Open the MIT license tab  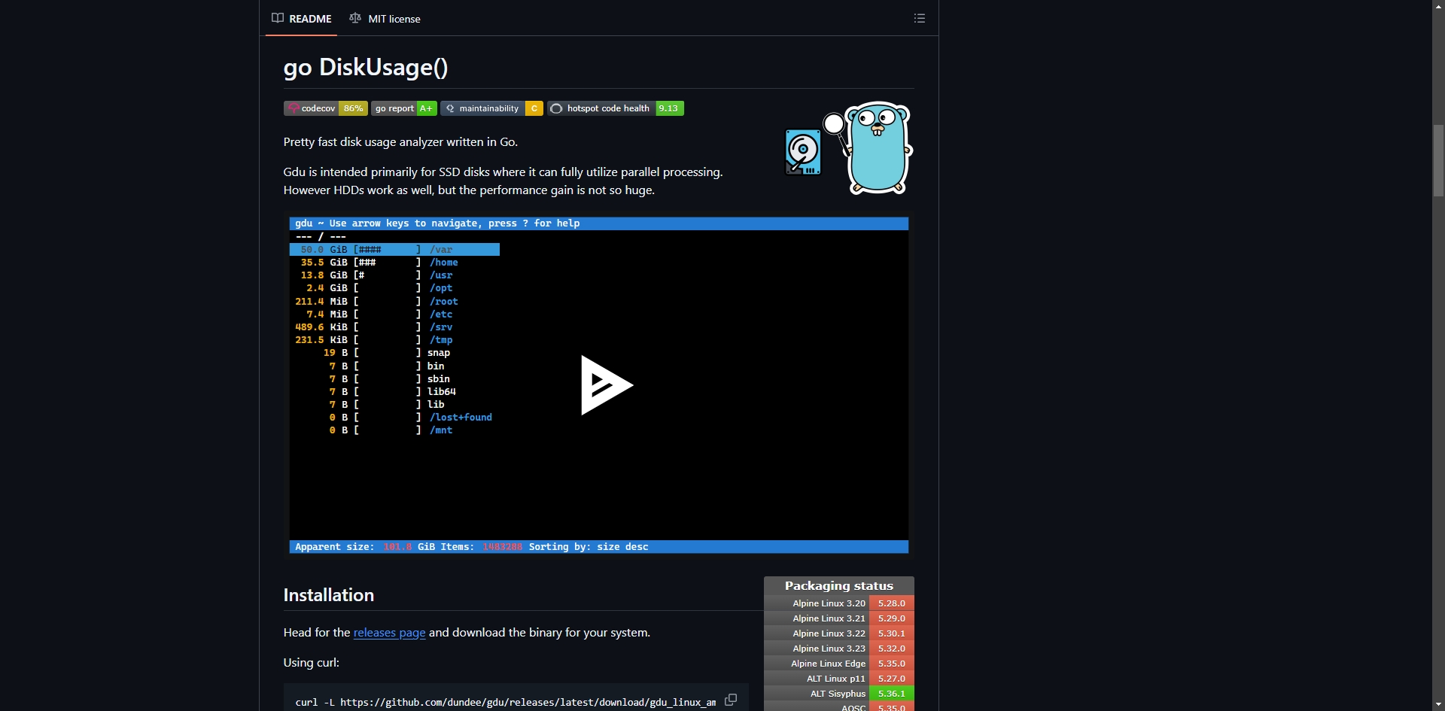pyautogui.click(x=385, y=19)
